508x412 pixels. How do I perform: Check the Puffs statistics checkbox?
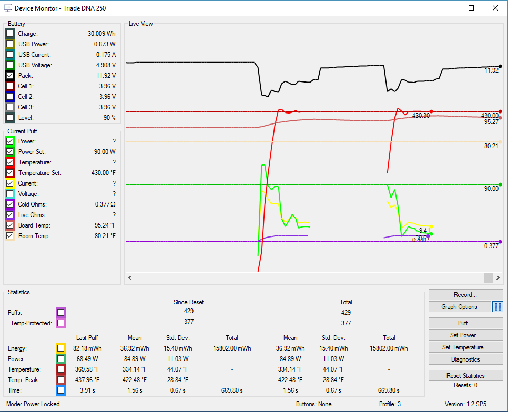[61, 313]
